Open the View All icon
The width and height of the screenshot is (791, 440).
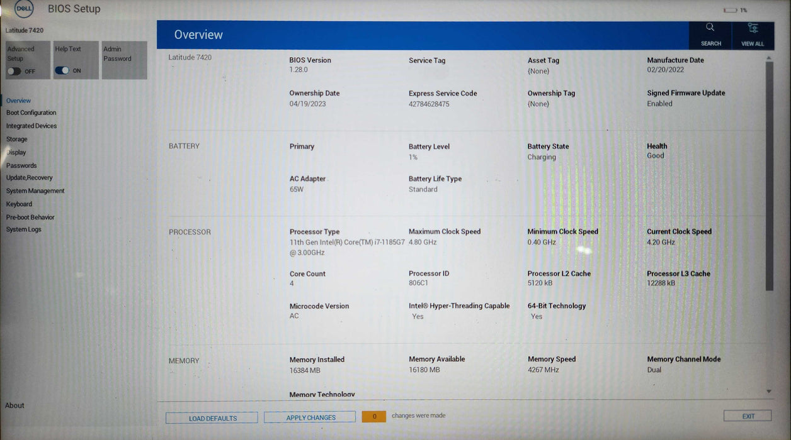click(x=753, y=28)
